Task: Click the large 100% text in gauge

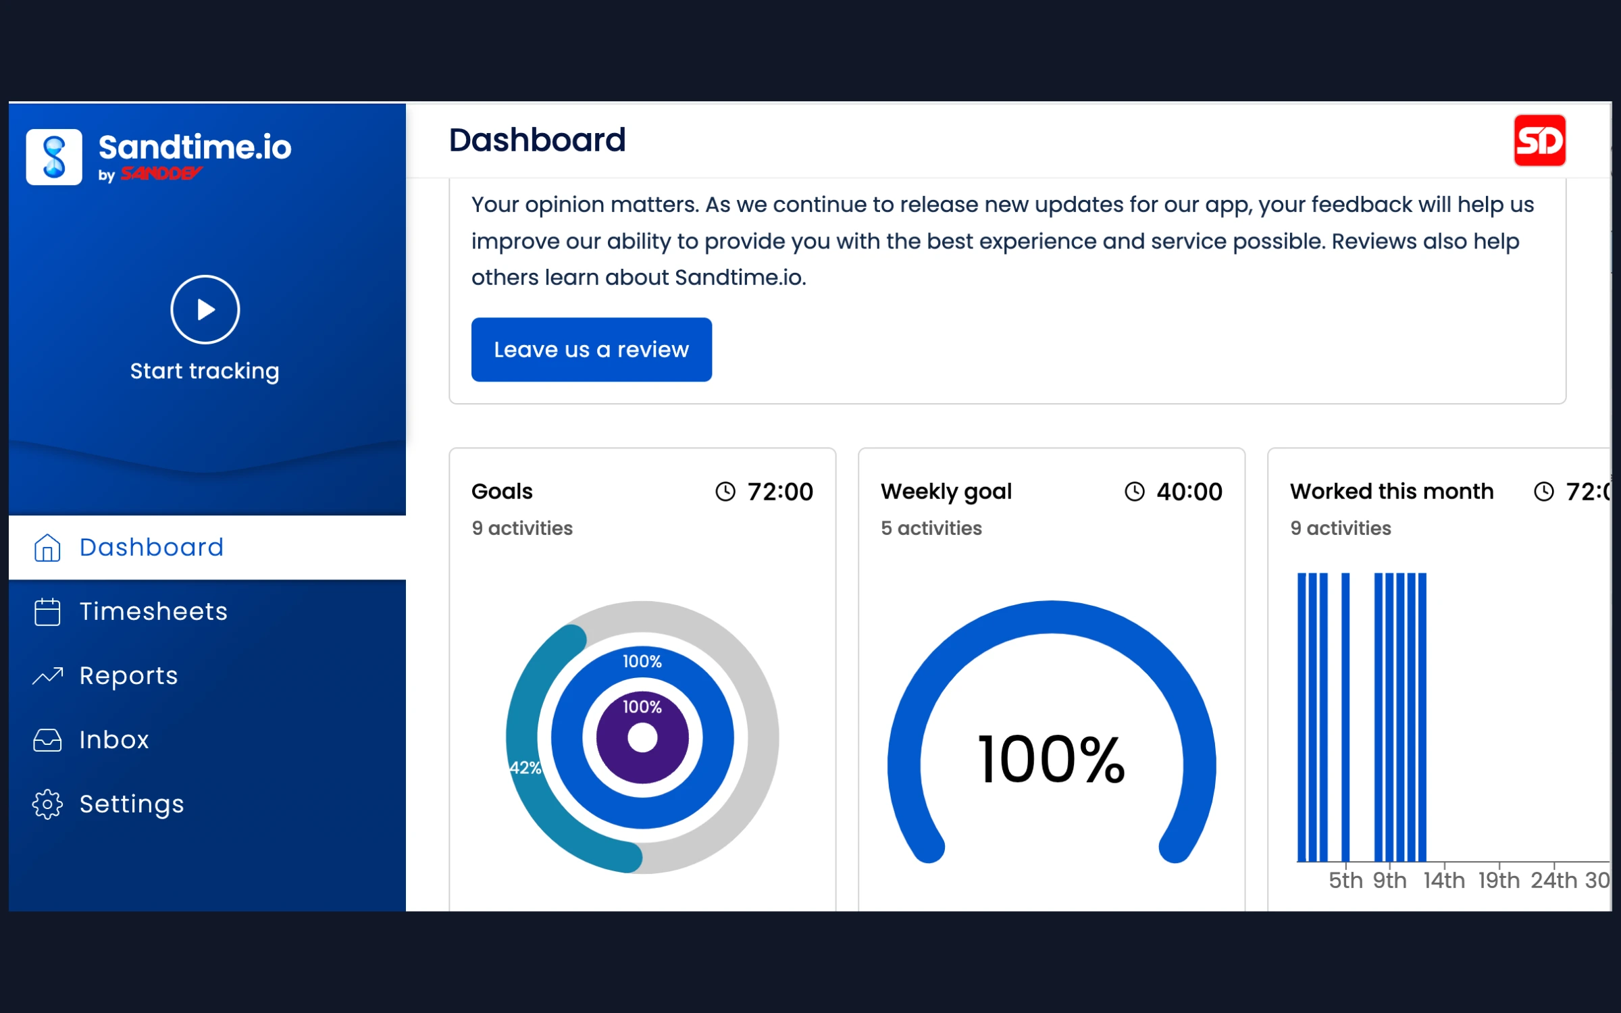Action: click(1052, 760)
